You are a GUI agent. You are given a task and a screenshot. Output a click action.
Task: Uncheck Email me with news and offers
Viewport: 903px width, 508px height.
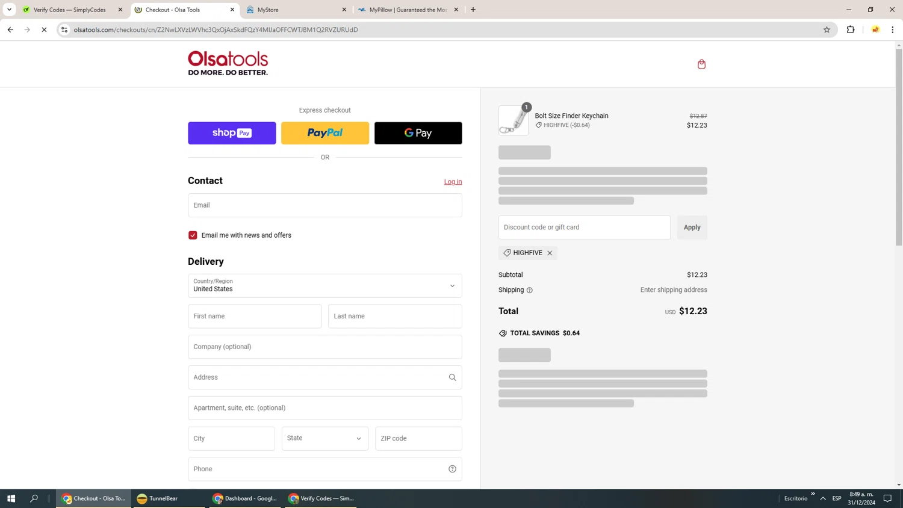(193, 235)
